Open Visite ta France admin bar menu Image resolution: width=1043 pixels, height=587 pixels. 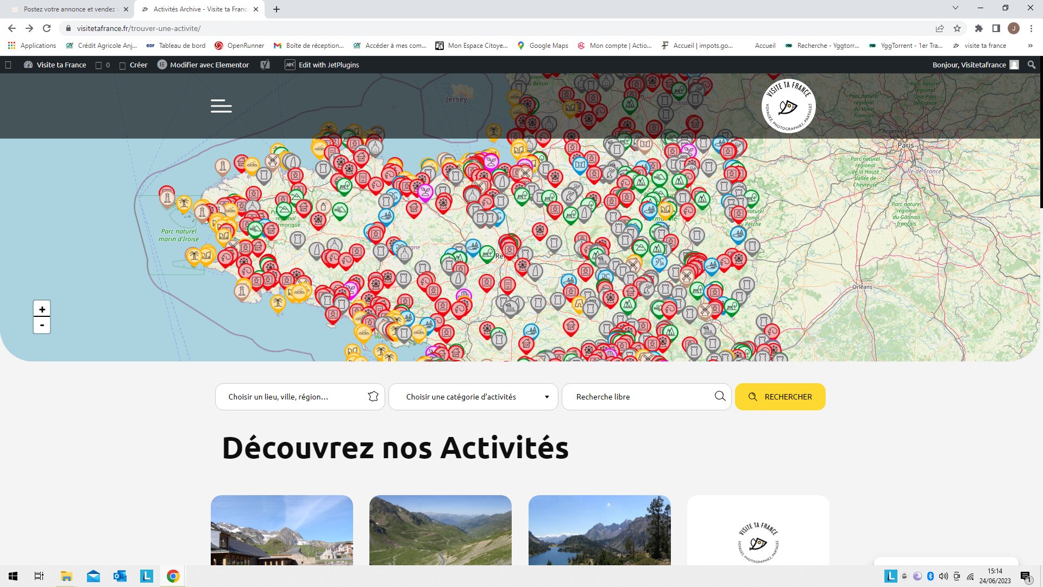[x=55, y=65]
